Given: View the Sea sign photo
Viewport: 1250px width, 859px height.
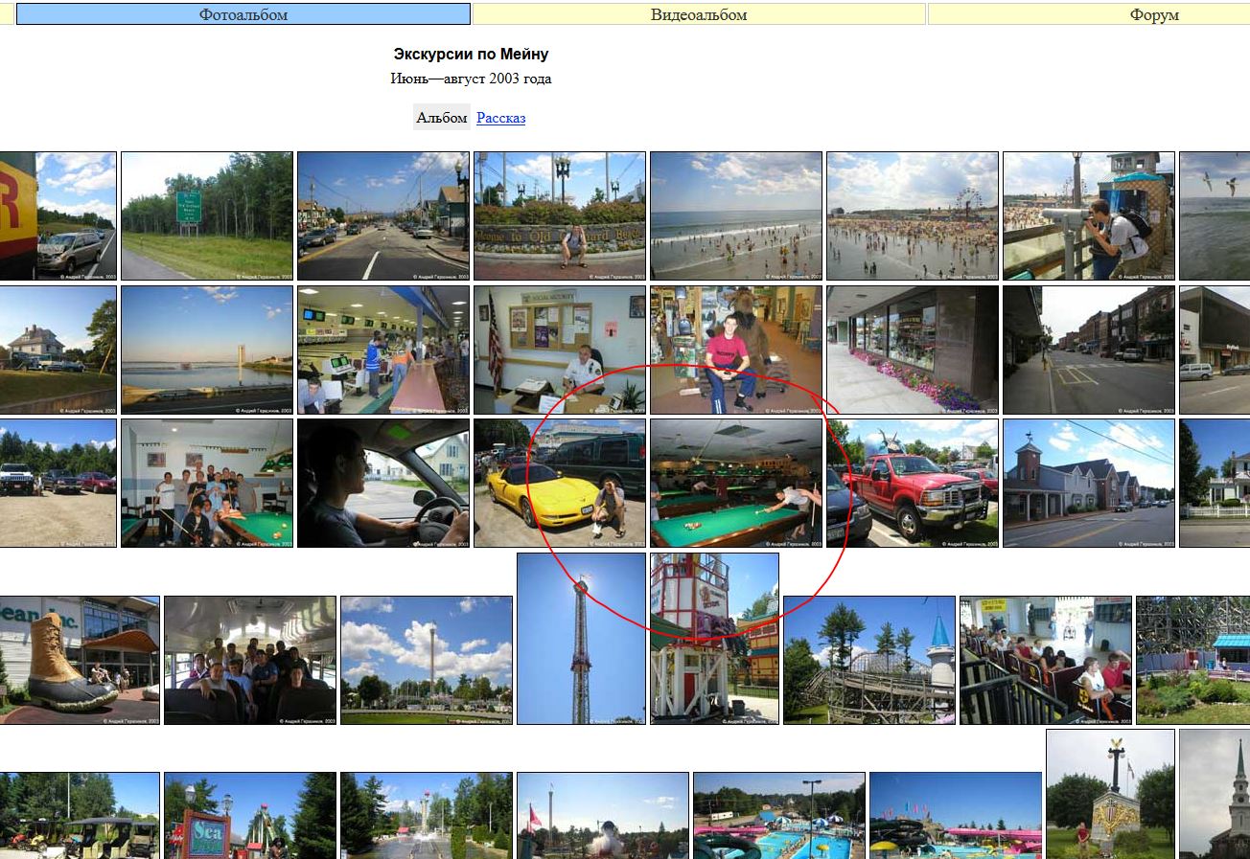Looking at the screenshot, I should click(250, 815).
